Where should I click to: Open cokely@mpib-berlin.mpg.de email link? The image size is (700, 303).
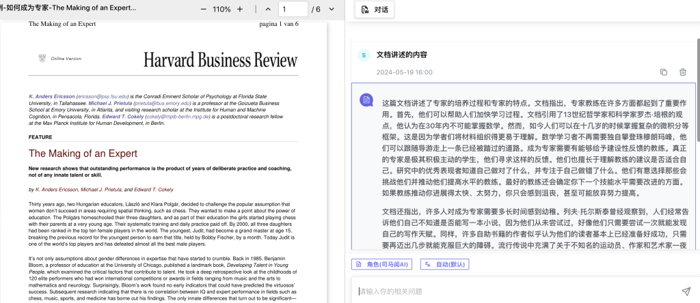[178, 116]
